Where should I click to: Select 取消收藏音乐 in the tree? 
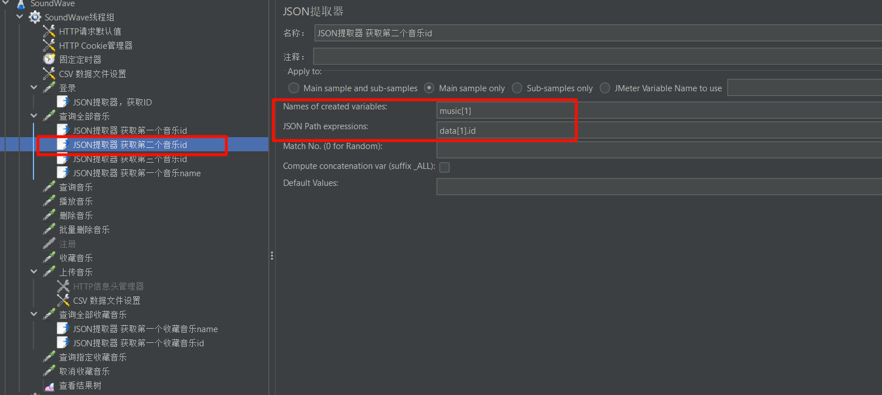(x=85, y=371)
